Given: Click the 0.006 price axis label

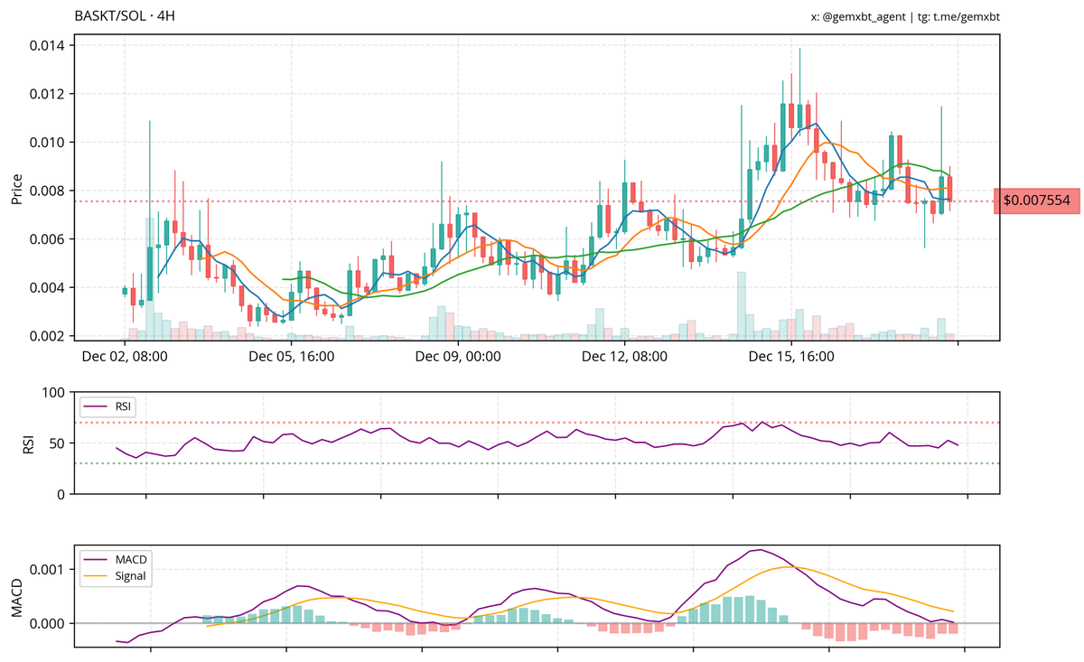Looking at the screenshot, I should pyautogui.click(x=47, y=239).
